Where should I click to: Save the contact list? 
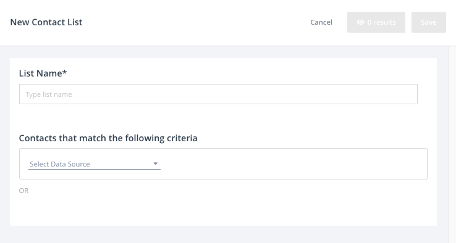428,22
